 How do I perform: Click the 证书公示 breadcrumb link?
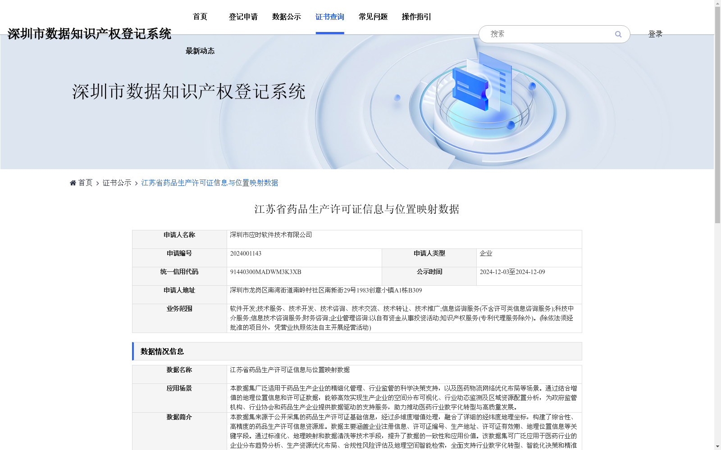[117, 183]
